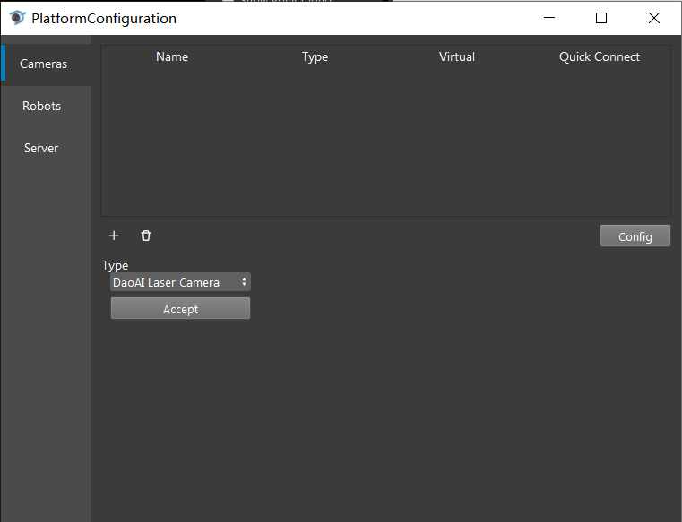682x522 pixels.
Task: Open the Cameras tab
Action: [46, 64]
